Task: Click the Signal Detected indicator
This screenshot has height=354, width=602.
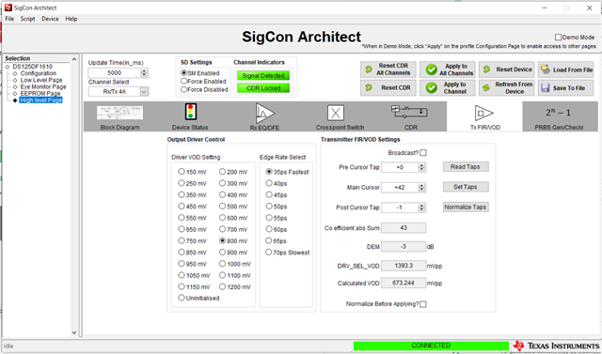Action: [263, 76]
